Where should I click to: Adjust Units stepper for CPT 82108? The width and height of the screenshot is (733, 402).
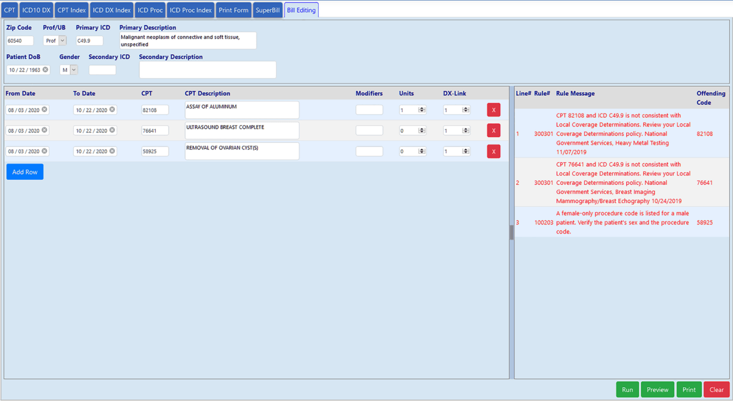pos(421,110)
